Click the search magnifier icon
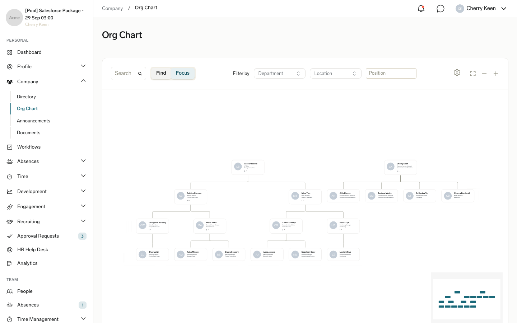 click(x=140, y=74)
